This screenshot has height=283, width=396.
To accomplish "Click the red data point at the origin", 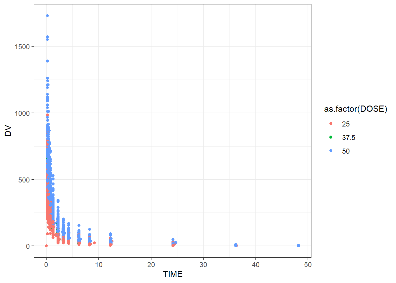I will tap(46, 246).
